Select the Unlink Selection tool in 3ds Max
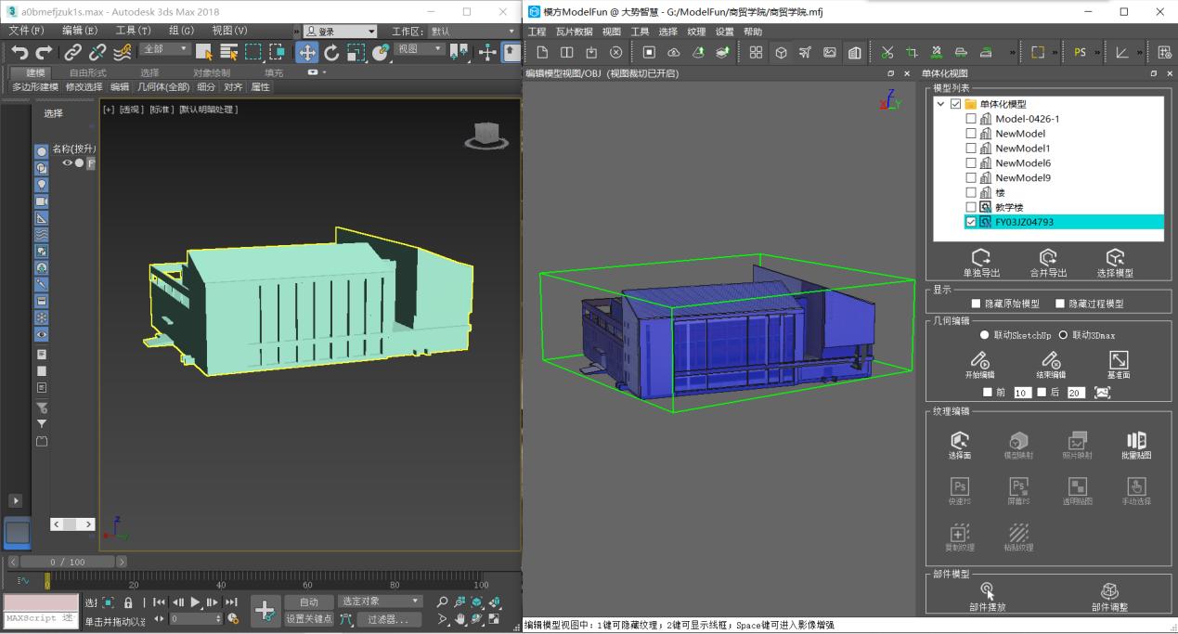1178x634 pixels. pos(97,53)
